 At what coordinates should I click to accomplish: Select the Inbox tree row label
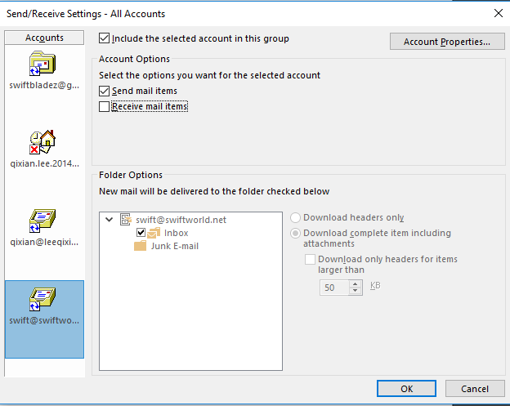click(x=176, y=233)
